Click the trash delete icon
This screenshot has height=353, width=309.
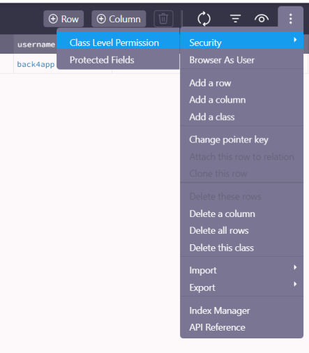163,19
